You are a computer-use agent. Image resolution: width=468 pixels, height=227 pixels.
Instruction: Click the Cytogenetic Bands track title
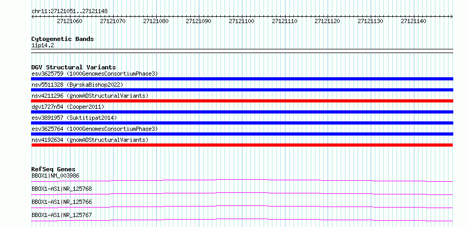63,39
